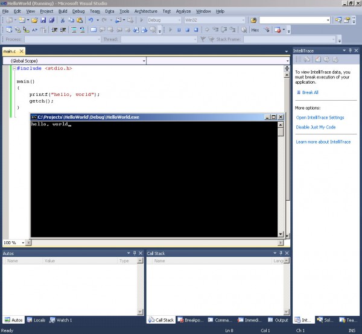The image size is (362, 334).
Task: Click the Open File folder icon
Action: coord(34,20)
